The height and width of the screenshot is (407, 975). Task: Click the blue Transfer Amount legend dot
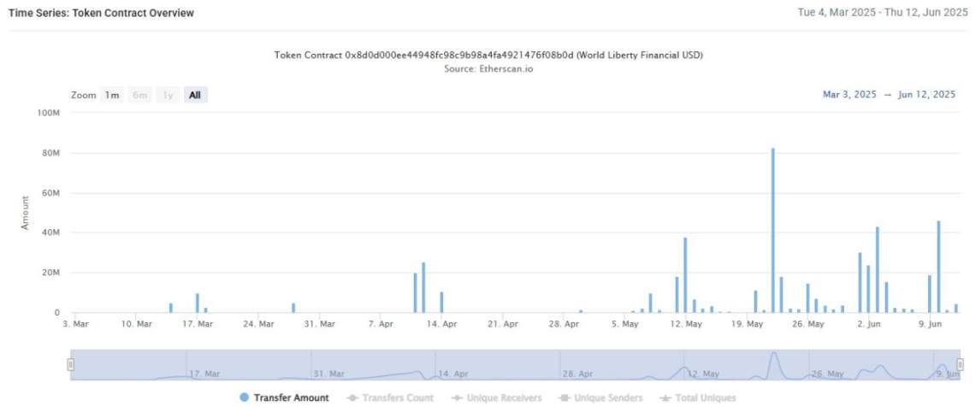245,398
